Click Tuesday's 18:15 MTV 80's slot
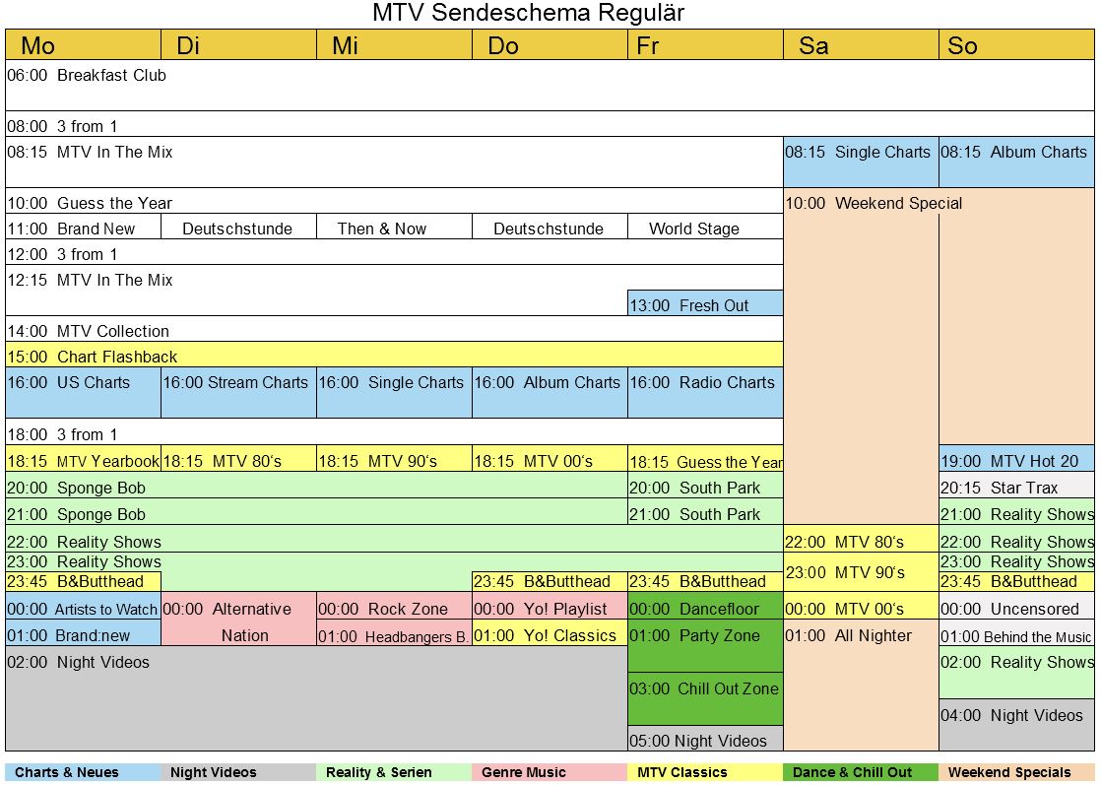The image size is (1101, 785). tap(238, 459)
